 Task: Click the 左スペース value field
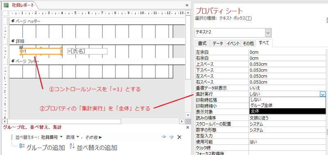pyautogui.click(x=288, y=76)
